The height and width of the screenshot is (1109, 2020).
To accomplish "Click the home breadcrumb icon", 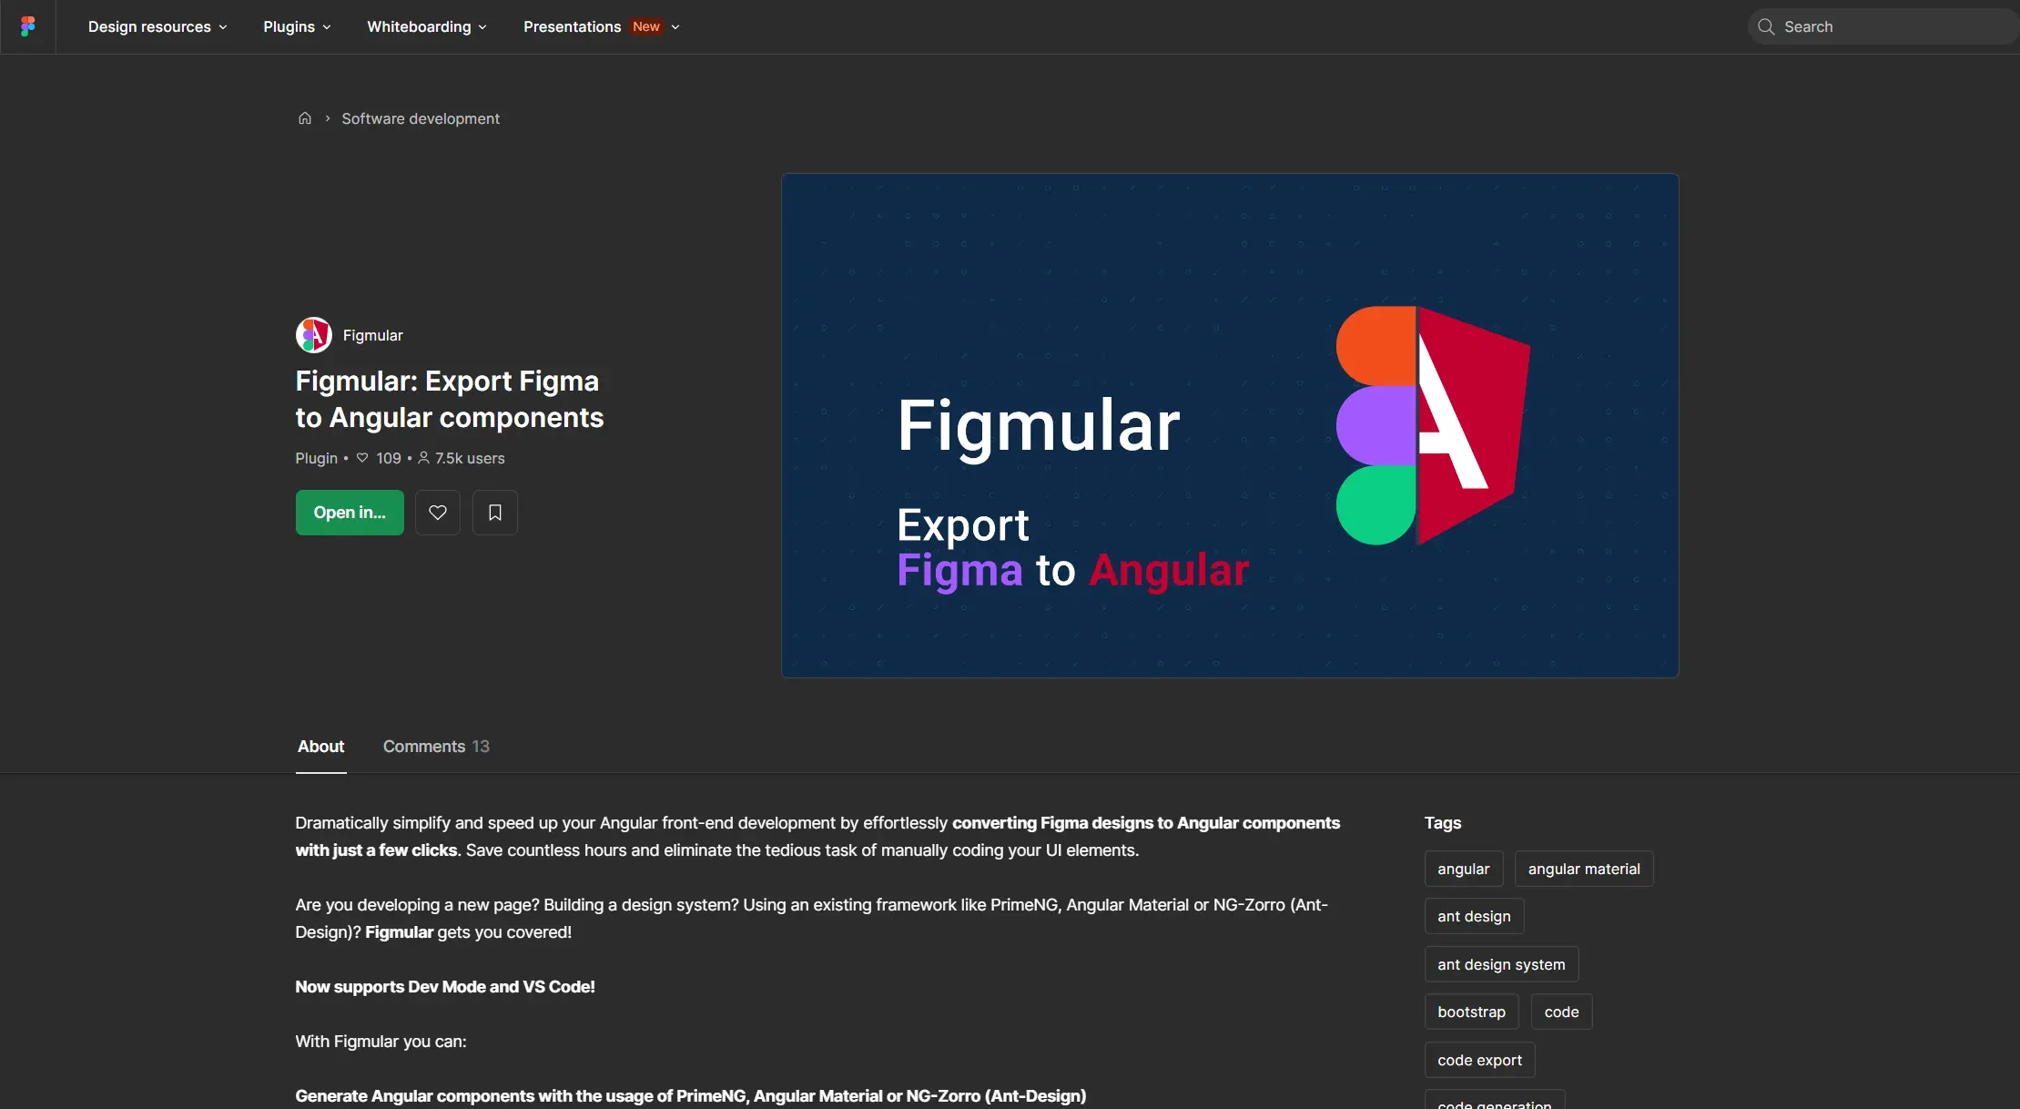I will click(305, 118).
